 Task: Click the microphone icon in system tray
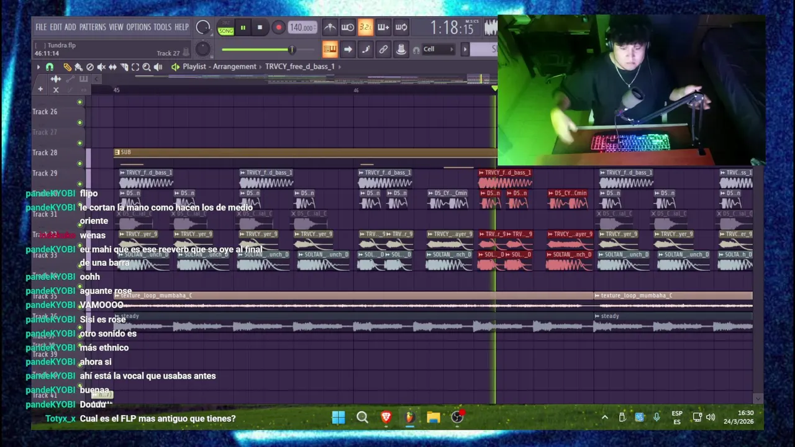pos(656,417)
